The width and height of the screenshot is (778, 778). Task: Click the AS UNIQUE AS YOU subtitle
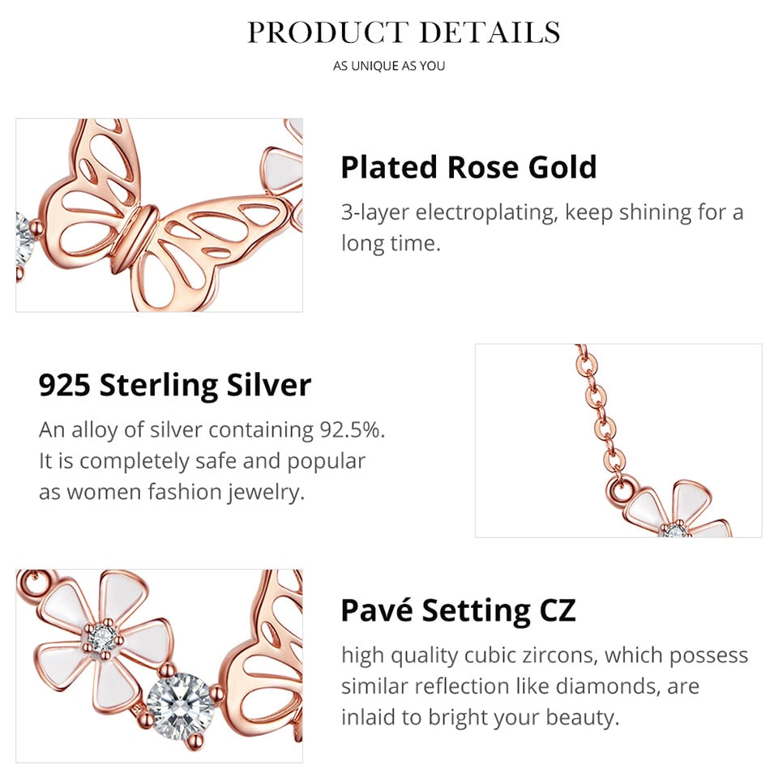point(389,66)
